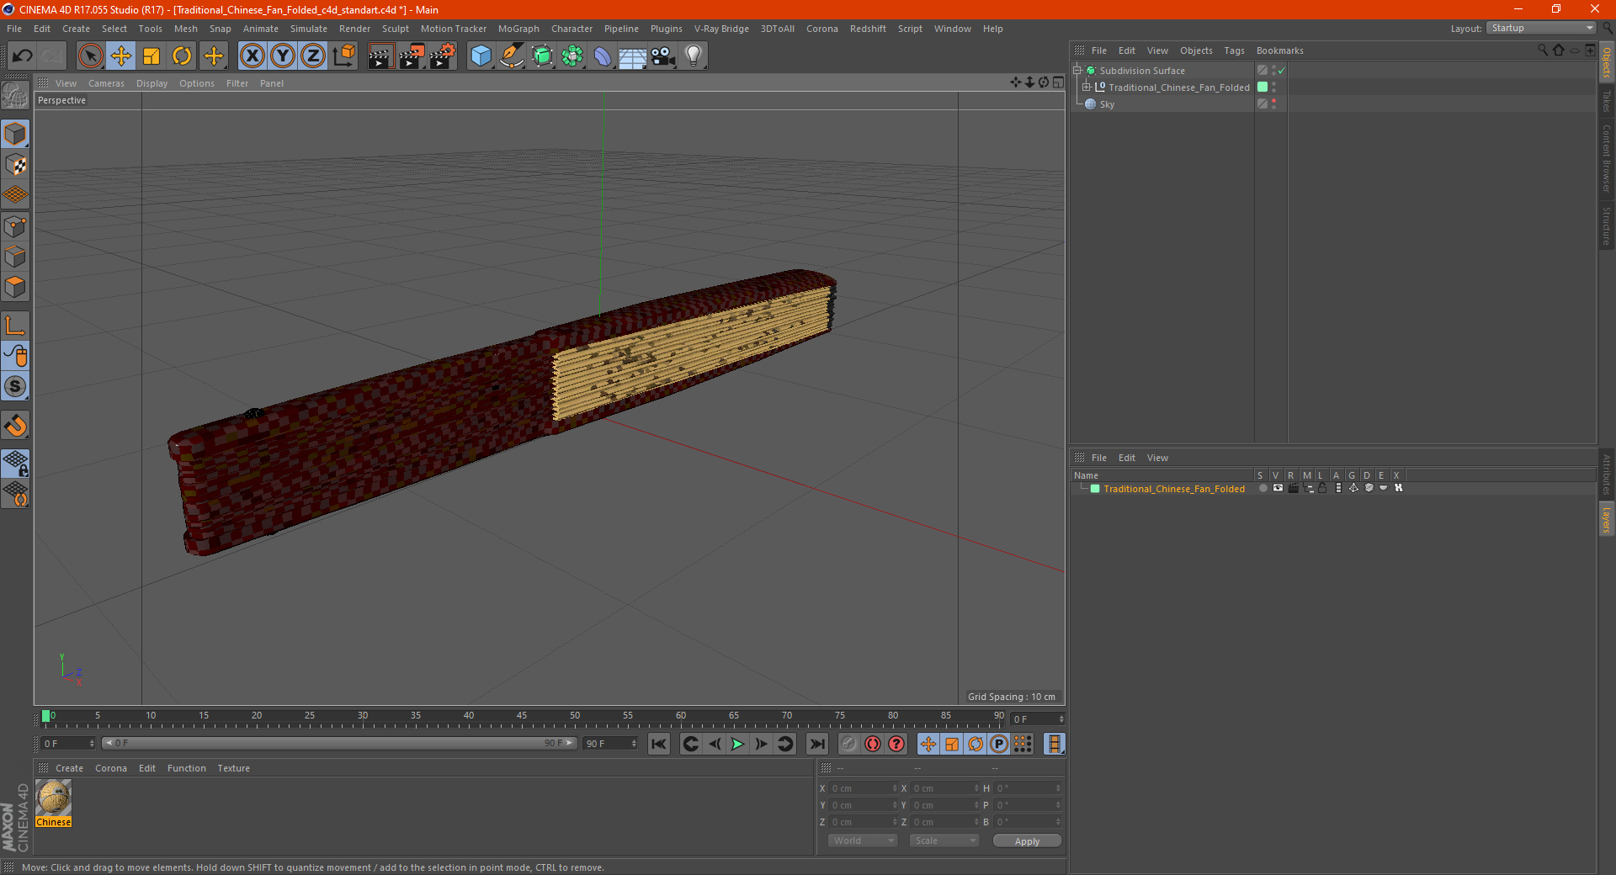1616x875 pixels.
Task: Open the World coordinate dropdown
Action: coord(863,841)
